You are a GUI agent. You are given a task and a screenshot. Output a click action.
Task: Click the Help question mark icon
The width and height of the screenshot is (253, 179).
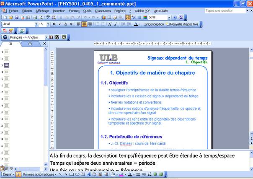(x=175, y=18)
